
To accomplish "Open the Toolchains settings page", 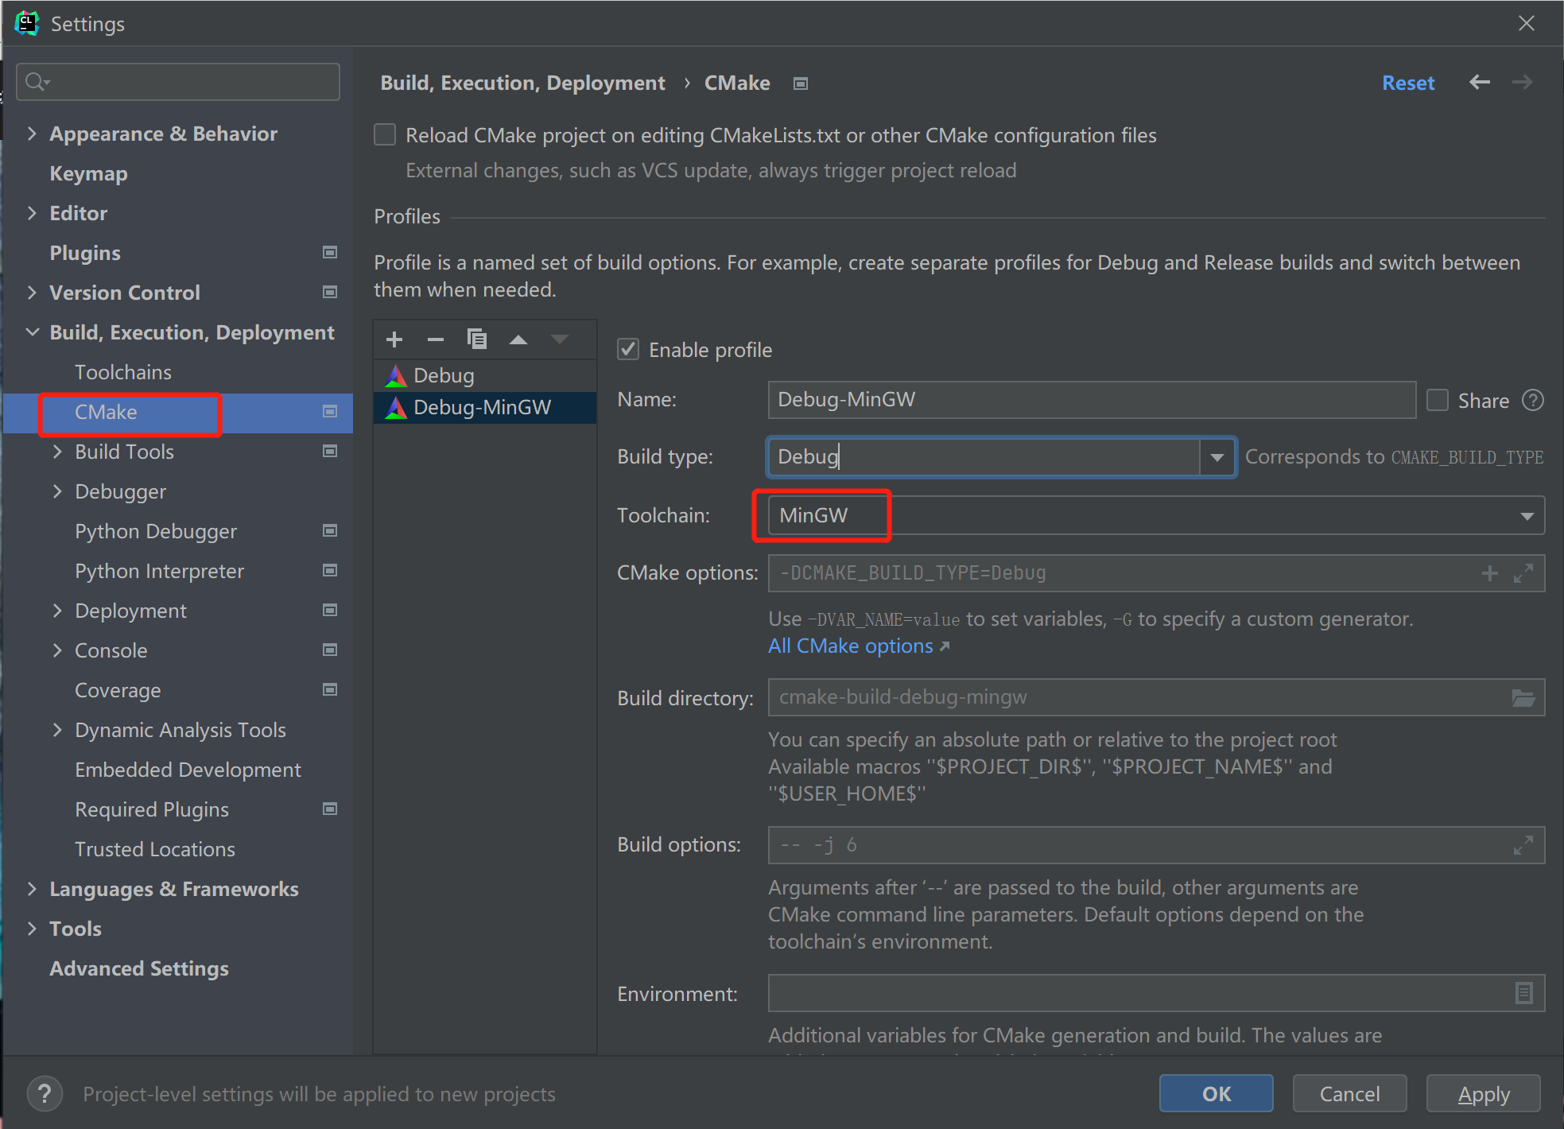I will 123,372.
